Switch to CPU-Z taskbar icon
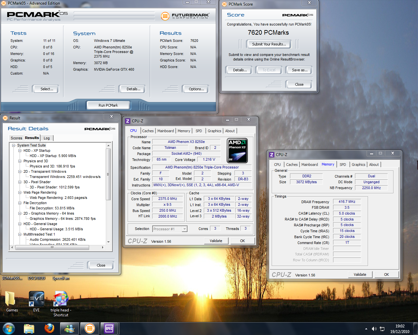This screenshot has width=418, height=335. 109,328
